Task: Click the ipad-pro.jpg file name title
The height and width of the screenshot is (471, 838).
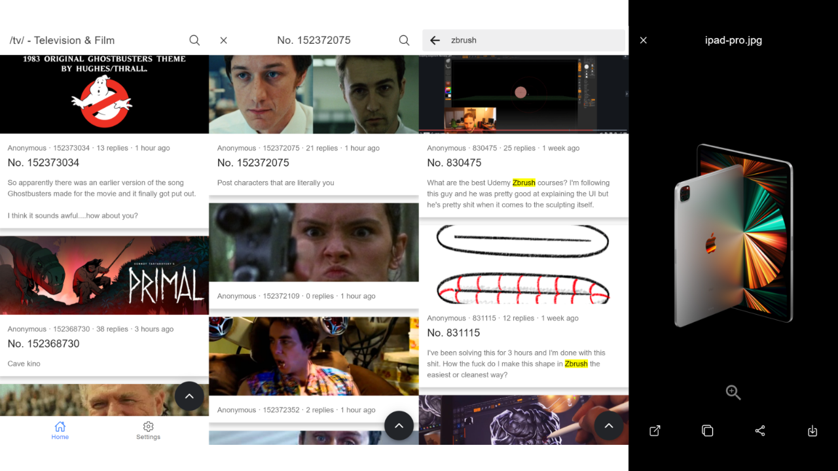Action: 733,41
